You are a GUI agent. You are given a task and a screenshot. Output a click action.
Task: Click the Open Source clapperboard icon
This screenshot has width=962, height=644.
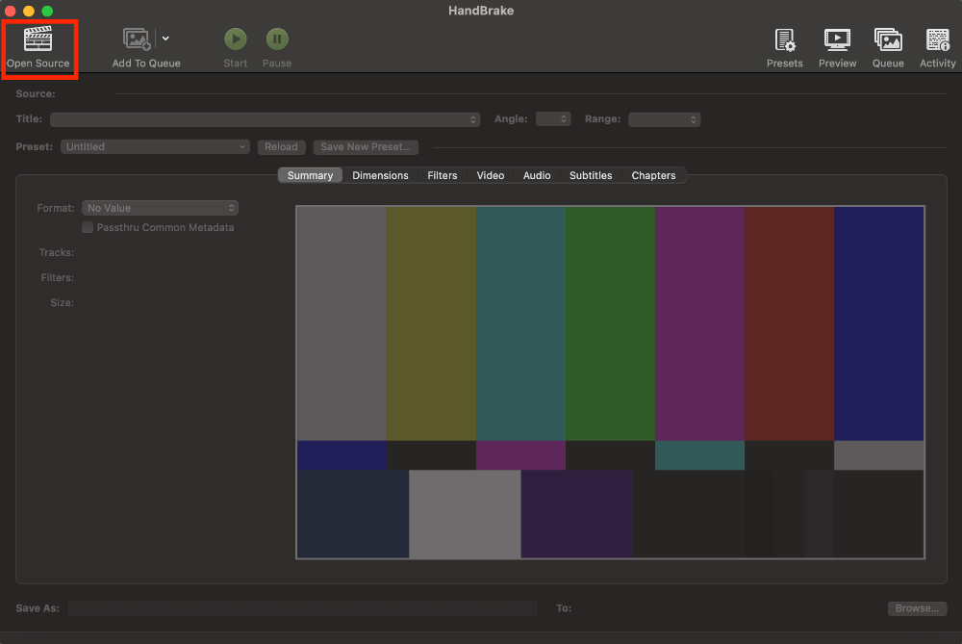click(38, 39)
